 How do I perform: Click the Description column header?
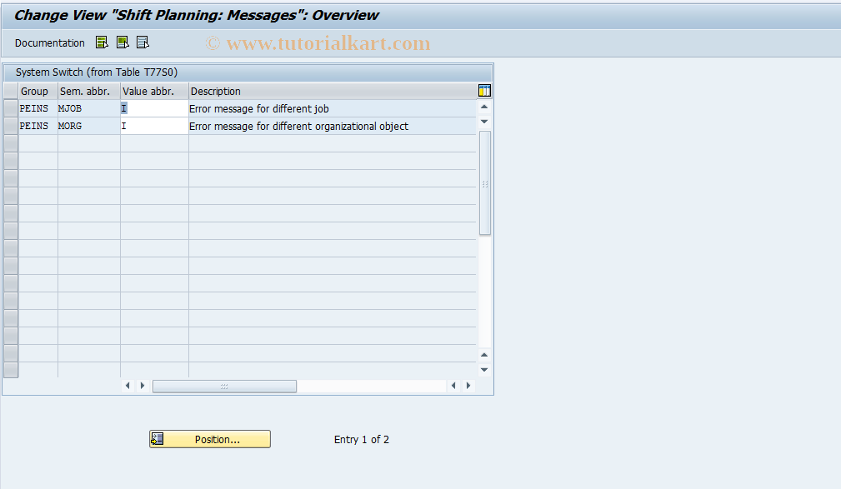click(333, 91)
